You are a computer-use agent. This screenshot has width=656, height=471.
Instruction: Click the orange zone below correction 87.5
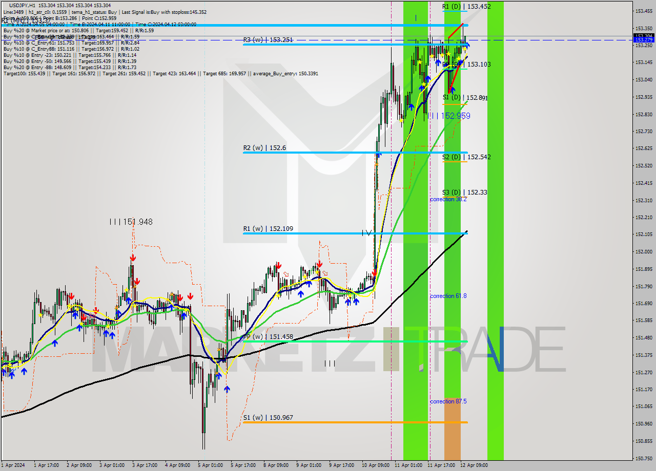click(x=452, y=430)
